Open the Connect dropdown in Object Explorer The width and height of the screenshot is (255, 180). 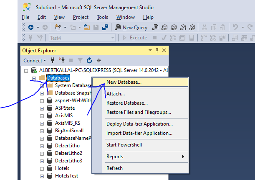(x=35, y=61)
